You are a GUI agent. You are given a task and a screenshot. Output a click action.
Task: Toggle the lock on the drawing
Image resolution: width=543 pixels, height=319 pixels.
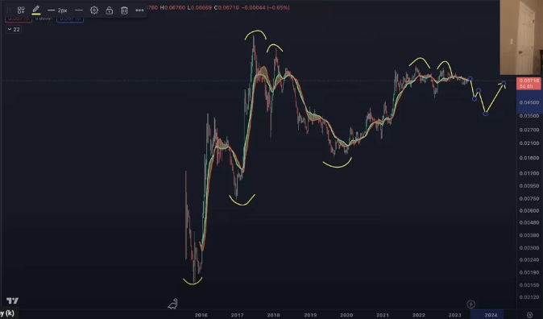pyautogui.click(x=109, y=10)
